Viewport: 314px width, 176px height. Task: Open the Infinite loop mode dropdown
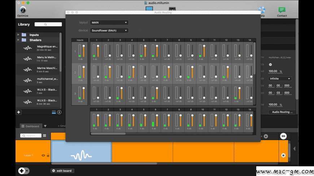coord(280,79)
